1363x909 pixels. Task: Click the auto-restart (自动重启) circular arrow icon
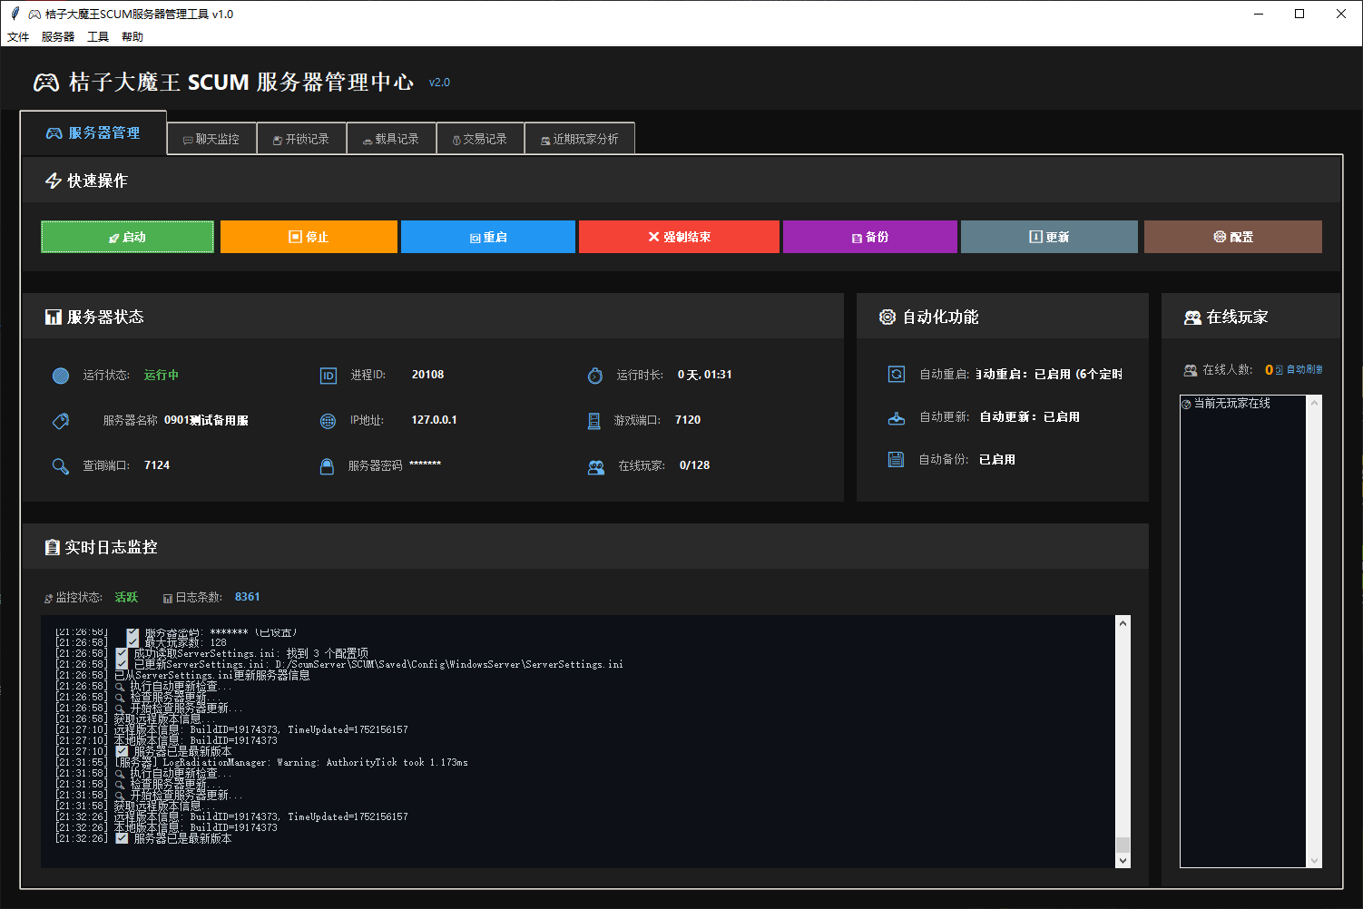[x=897, y=374]
